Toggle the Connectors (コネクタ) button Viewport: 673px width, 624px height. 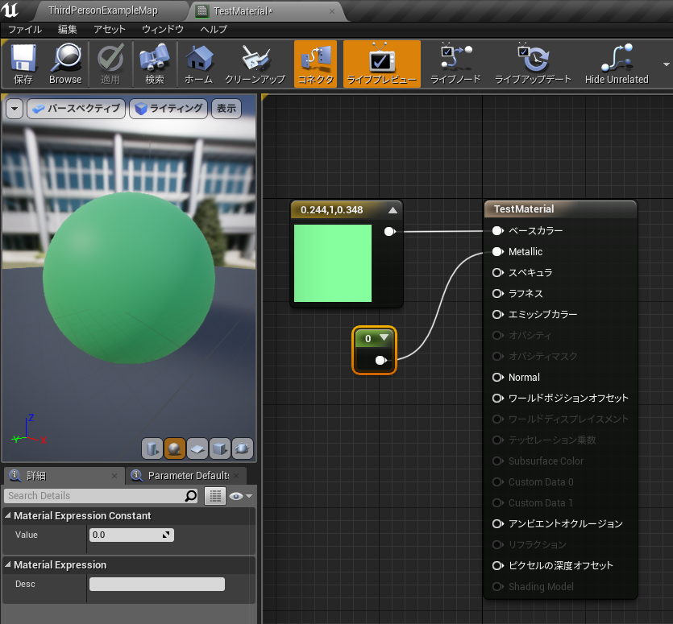click(x=315, y=64)
